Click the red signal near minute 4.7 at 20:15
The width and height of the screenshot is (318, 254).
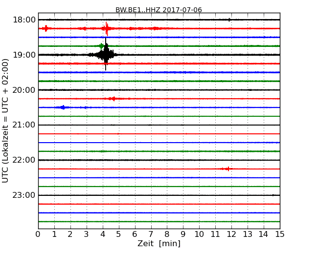[114, 99]
